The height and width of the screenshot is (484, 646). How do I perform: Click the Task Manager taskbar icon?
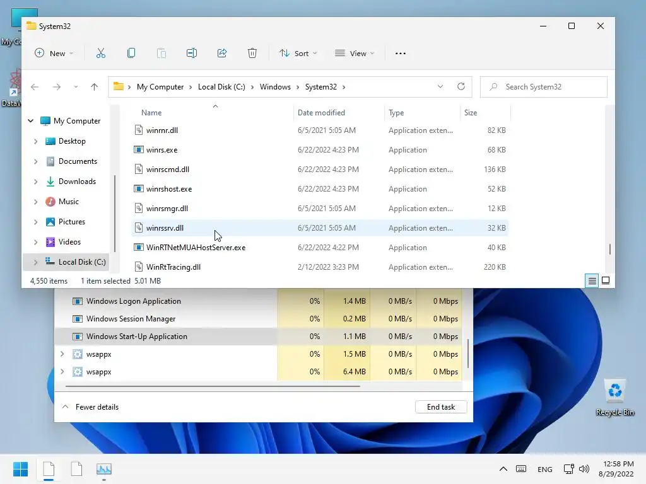pyautogui.click(x=104, y=469)
